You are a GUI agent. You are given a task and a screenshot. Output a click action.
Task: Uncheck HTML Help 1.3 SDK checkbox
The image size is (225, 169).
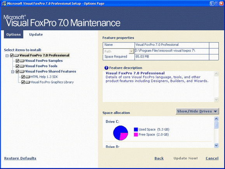click(x=23, y=77)
